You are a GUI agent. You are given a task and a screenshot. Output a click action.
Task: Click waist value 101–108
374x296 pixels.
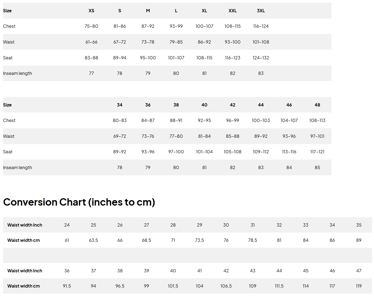261,42
